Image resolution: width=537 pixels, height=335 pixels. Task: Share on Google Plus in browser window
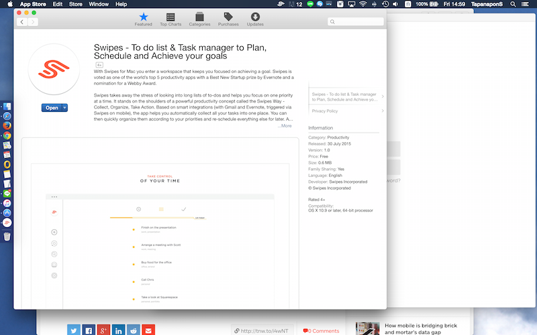103,330
